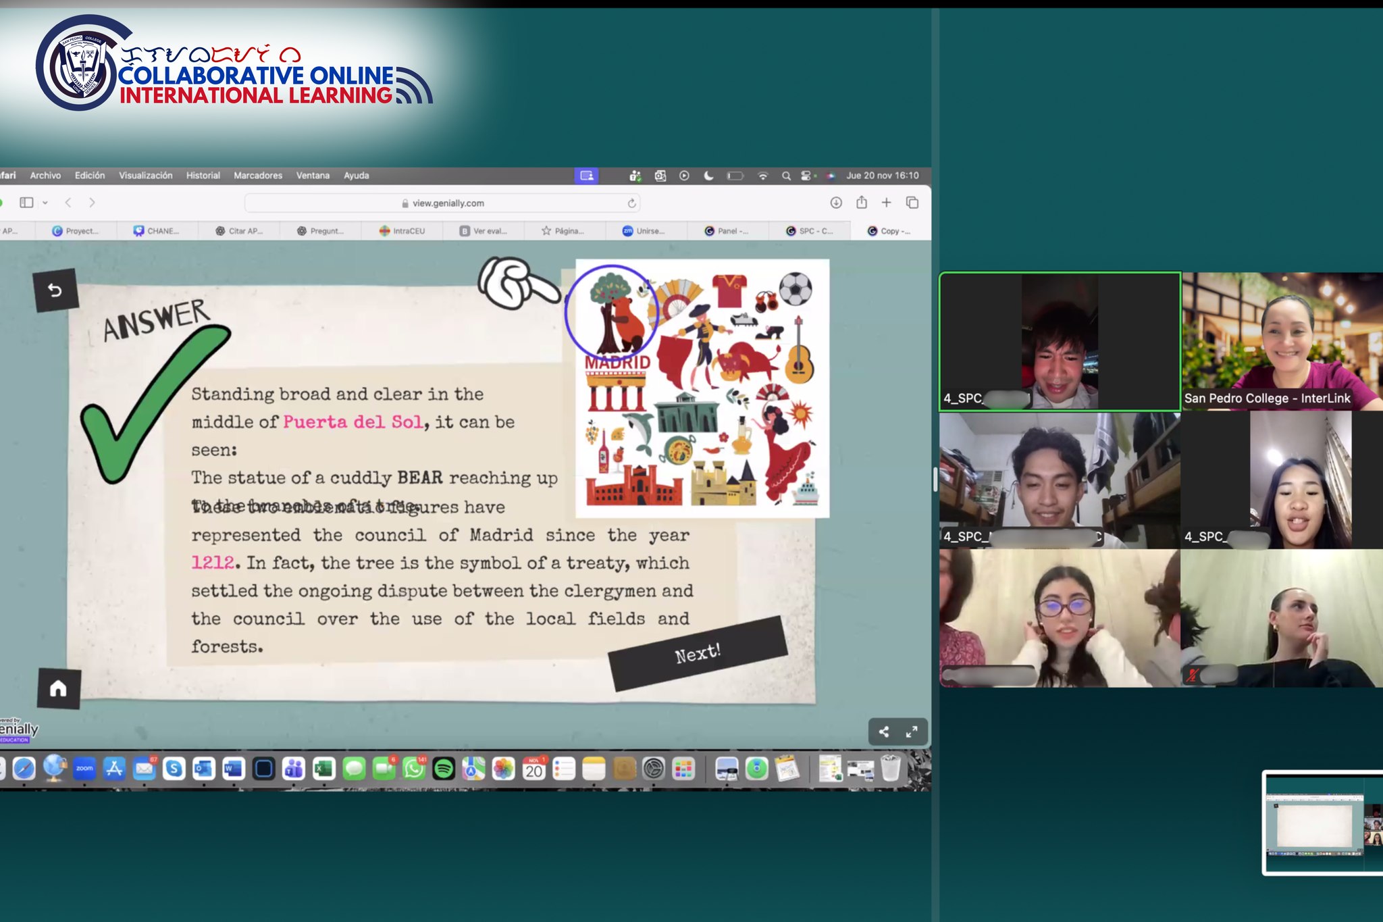Click the Safari share icon
This screenshot has height=922, width=1383.
[x=862, y=202]
